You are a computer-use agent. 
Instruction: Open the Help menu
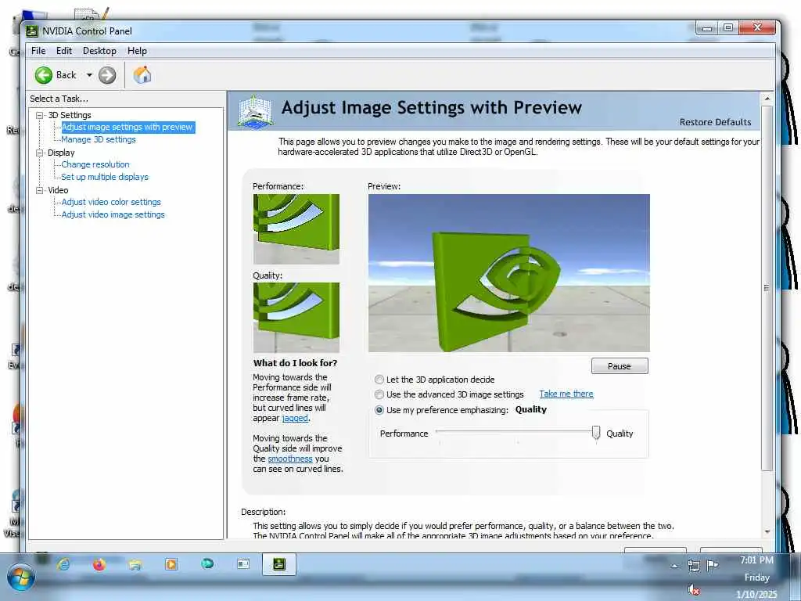click(137, 51)
